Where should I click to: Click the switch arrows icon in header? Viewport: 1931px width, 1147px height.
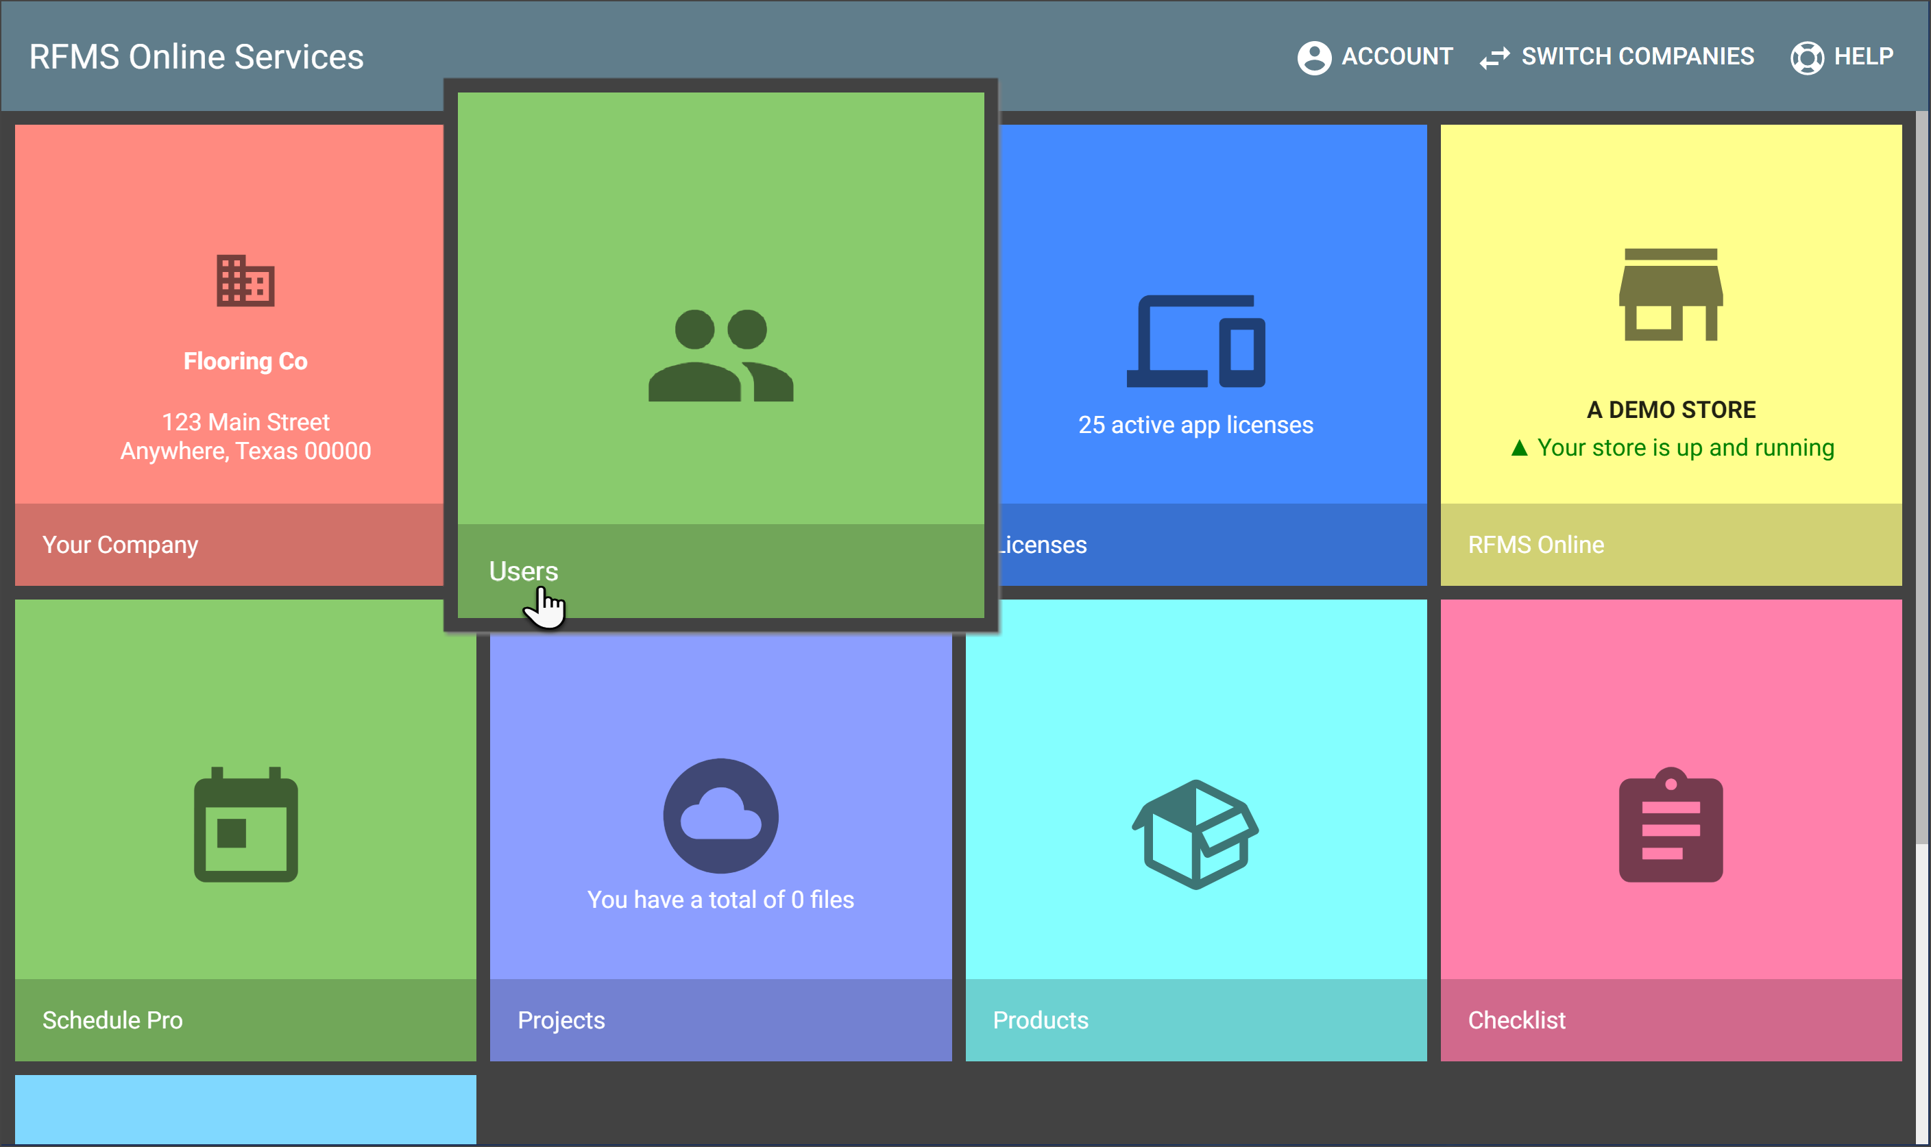[x=1494, y=57]
